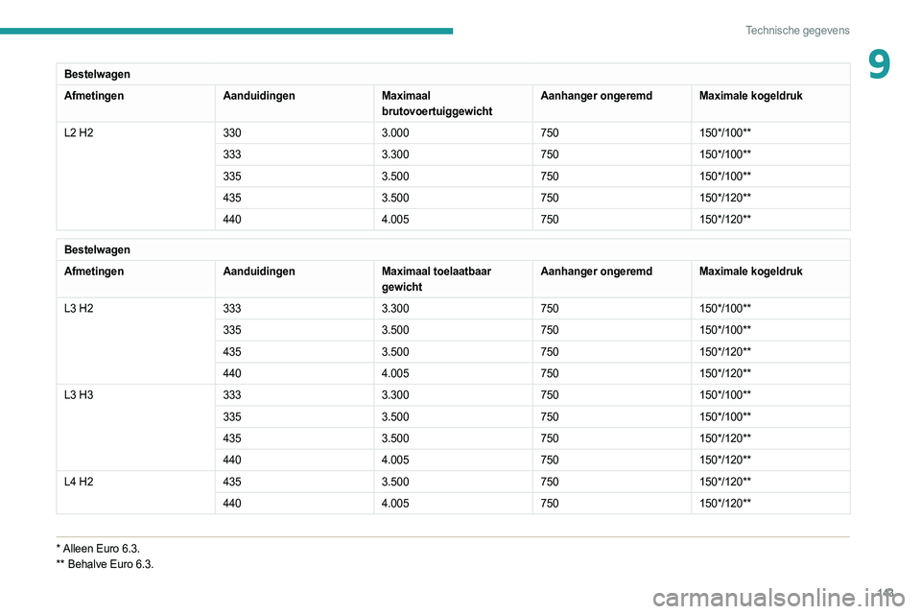Click '750' in the 330 row
921x614 pixels.
point(550,132)
